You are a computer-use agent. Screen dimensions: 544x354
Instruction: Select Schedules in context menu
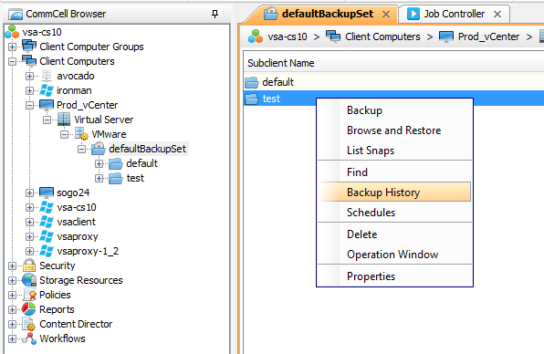(x=395, y=213)
